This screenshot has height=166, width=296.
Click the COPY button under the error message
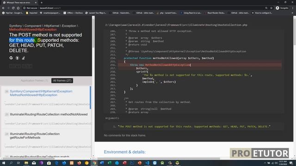click(x=15, y=66)
